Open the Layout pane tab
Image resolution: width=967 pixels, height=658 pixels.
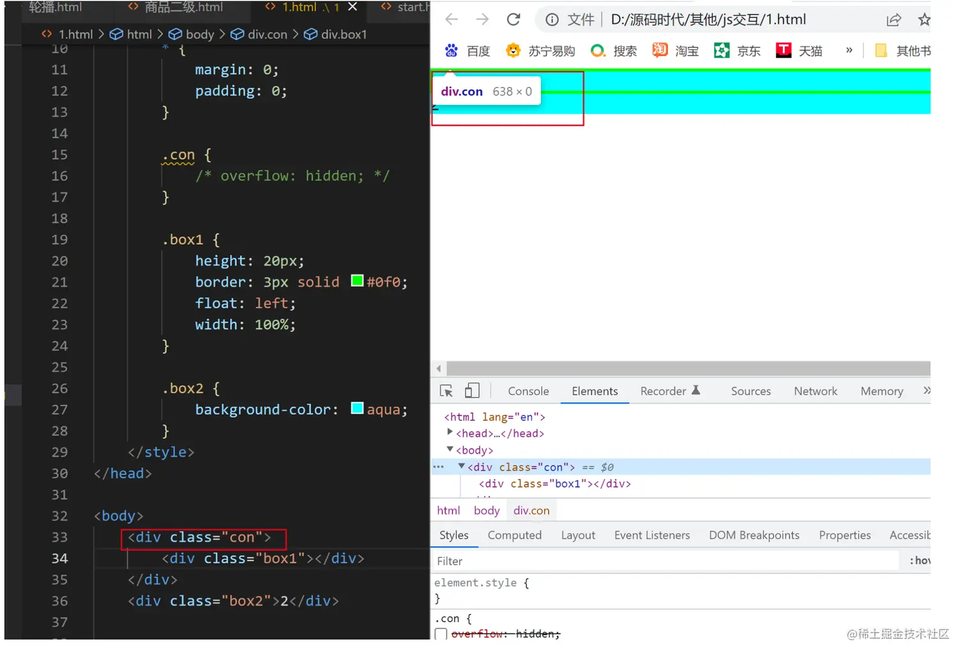[578, 535]
